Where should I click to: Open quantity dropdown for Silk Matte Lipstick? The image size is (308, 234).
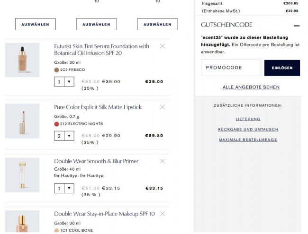[x=64, y=136]
